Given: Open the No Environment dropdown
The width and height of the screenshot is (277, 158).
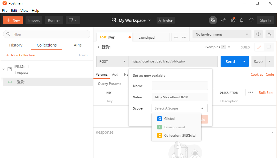Looking at the screenshot, I should tap(222, 34).
